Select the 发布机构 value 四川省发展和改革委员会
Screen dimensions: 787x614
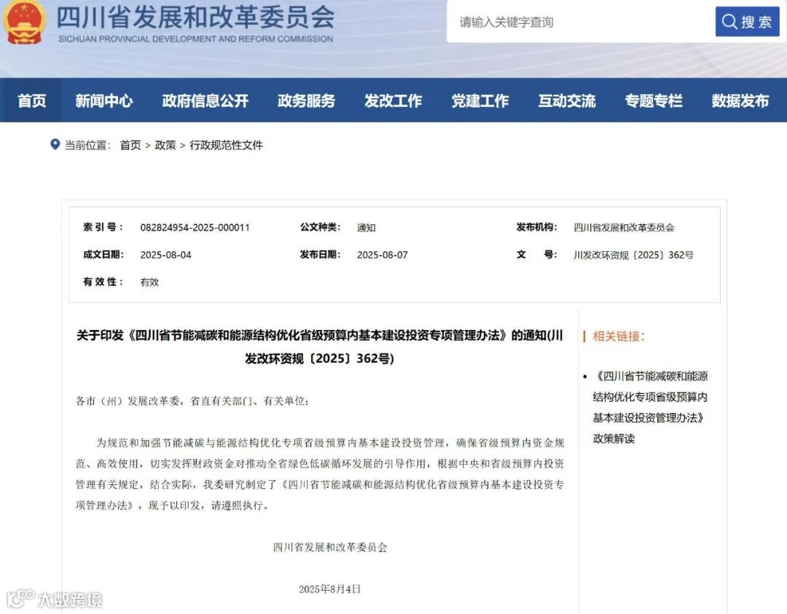624,227
